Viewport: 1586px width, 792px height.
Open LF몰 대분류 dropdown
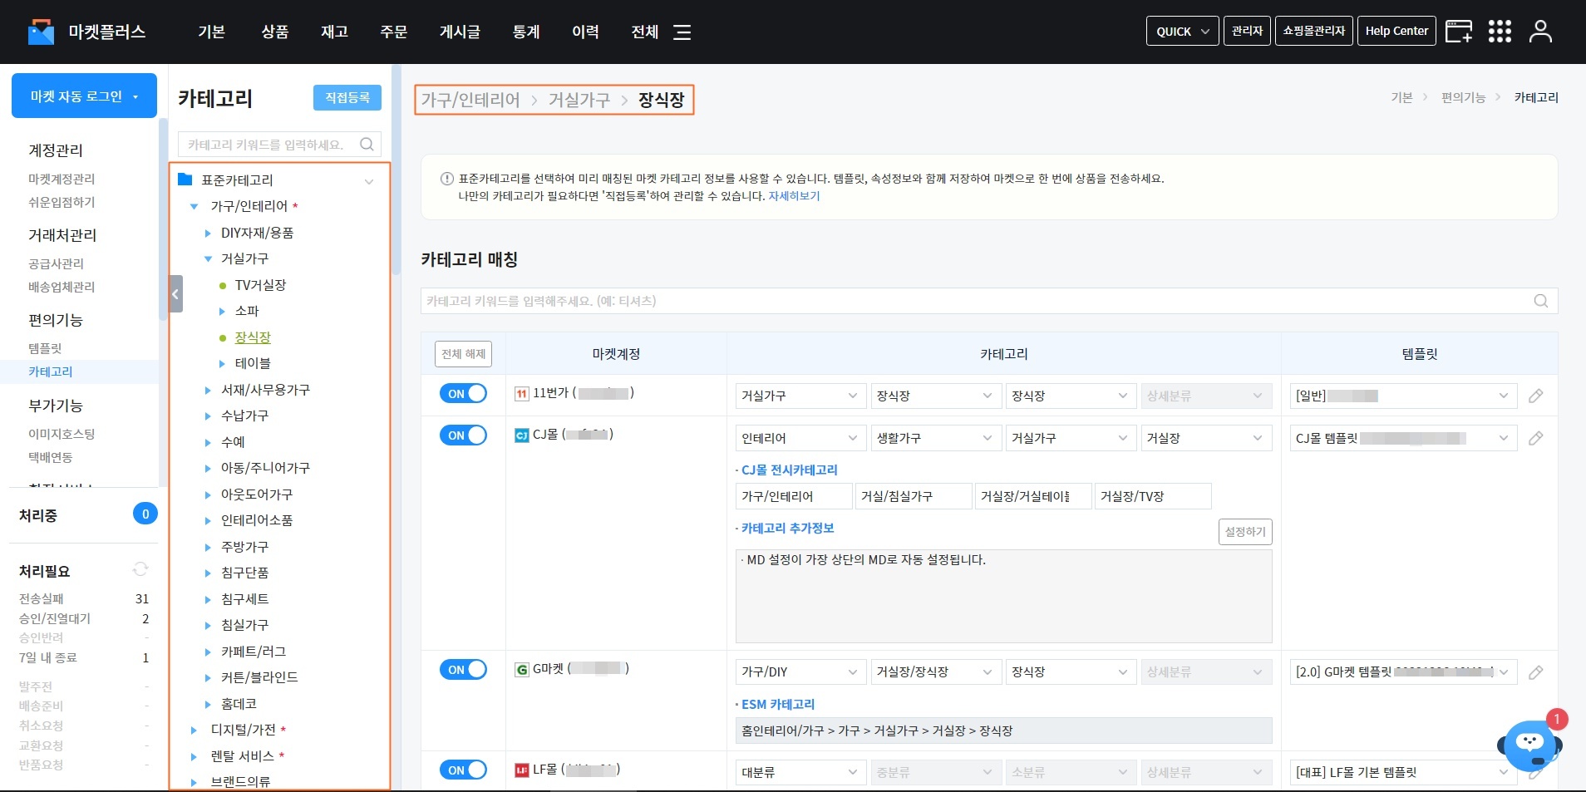click(x=800, y=773)
